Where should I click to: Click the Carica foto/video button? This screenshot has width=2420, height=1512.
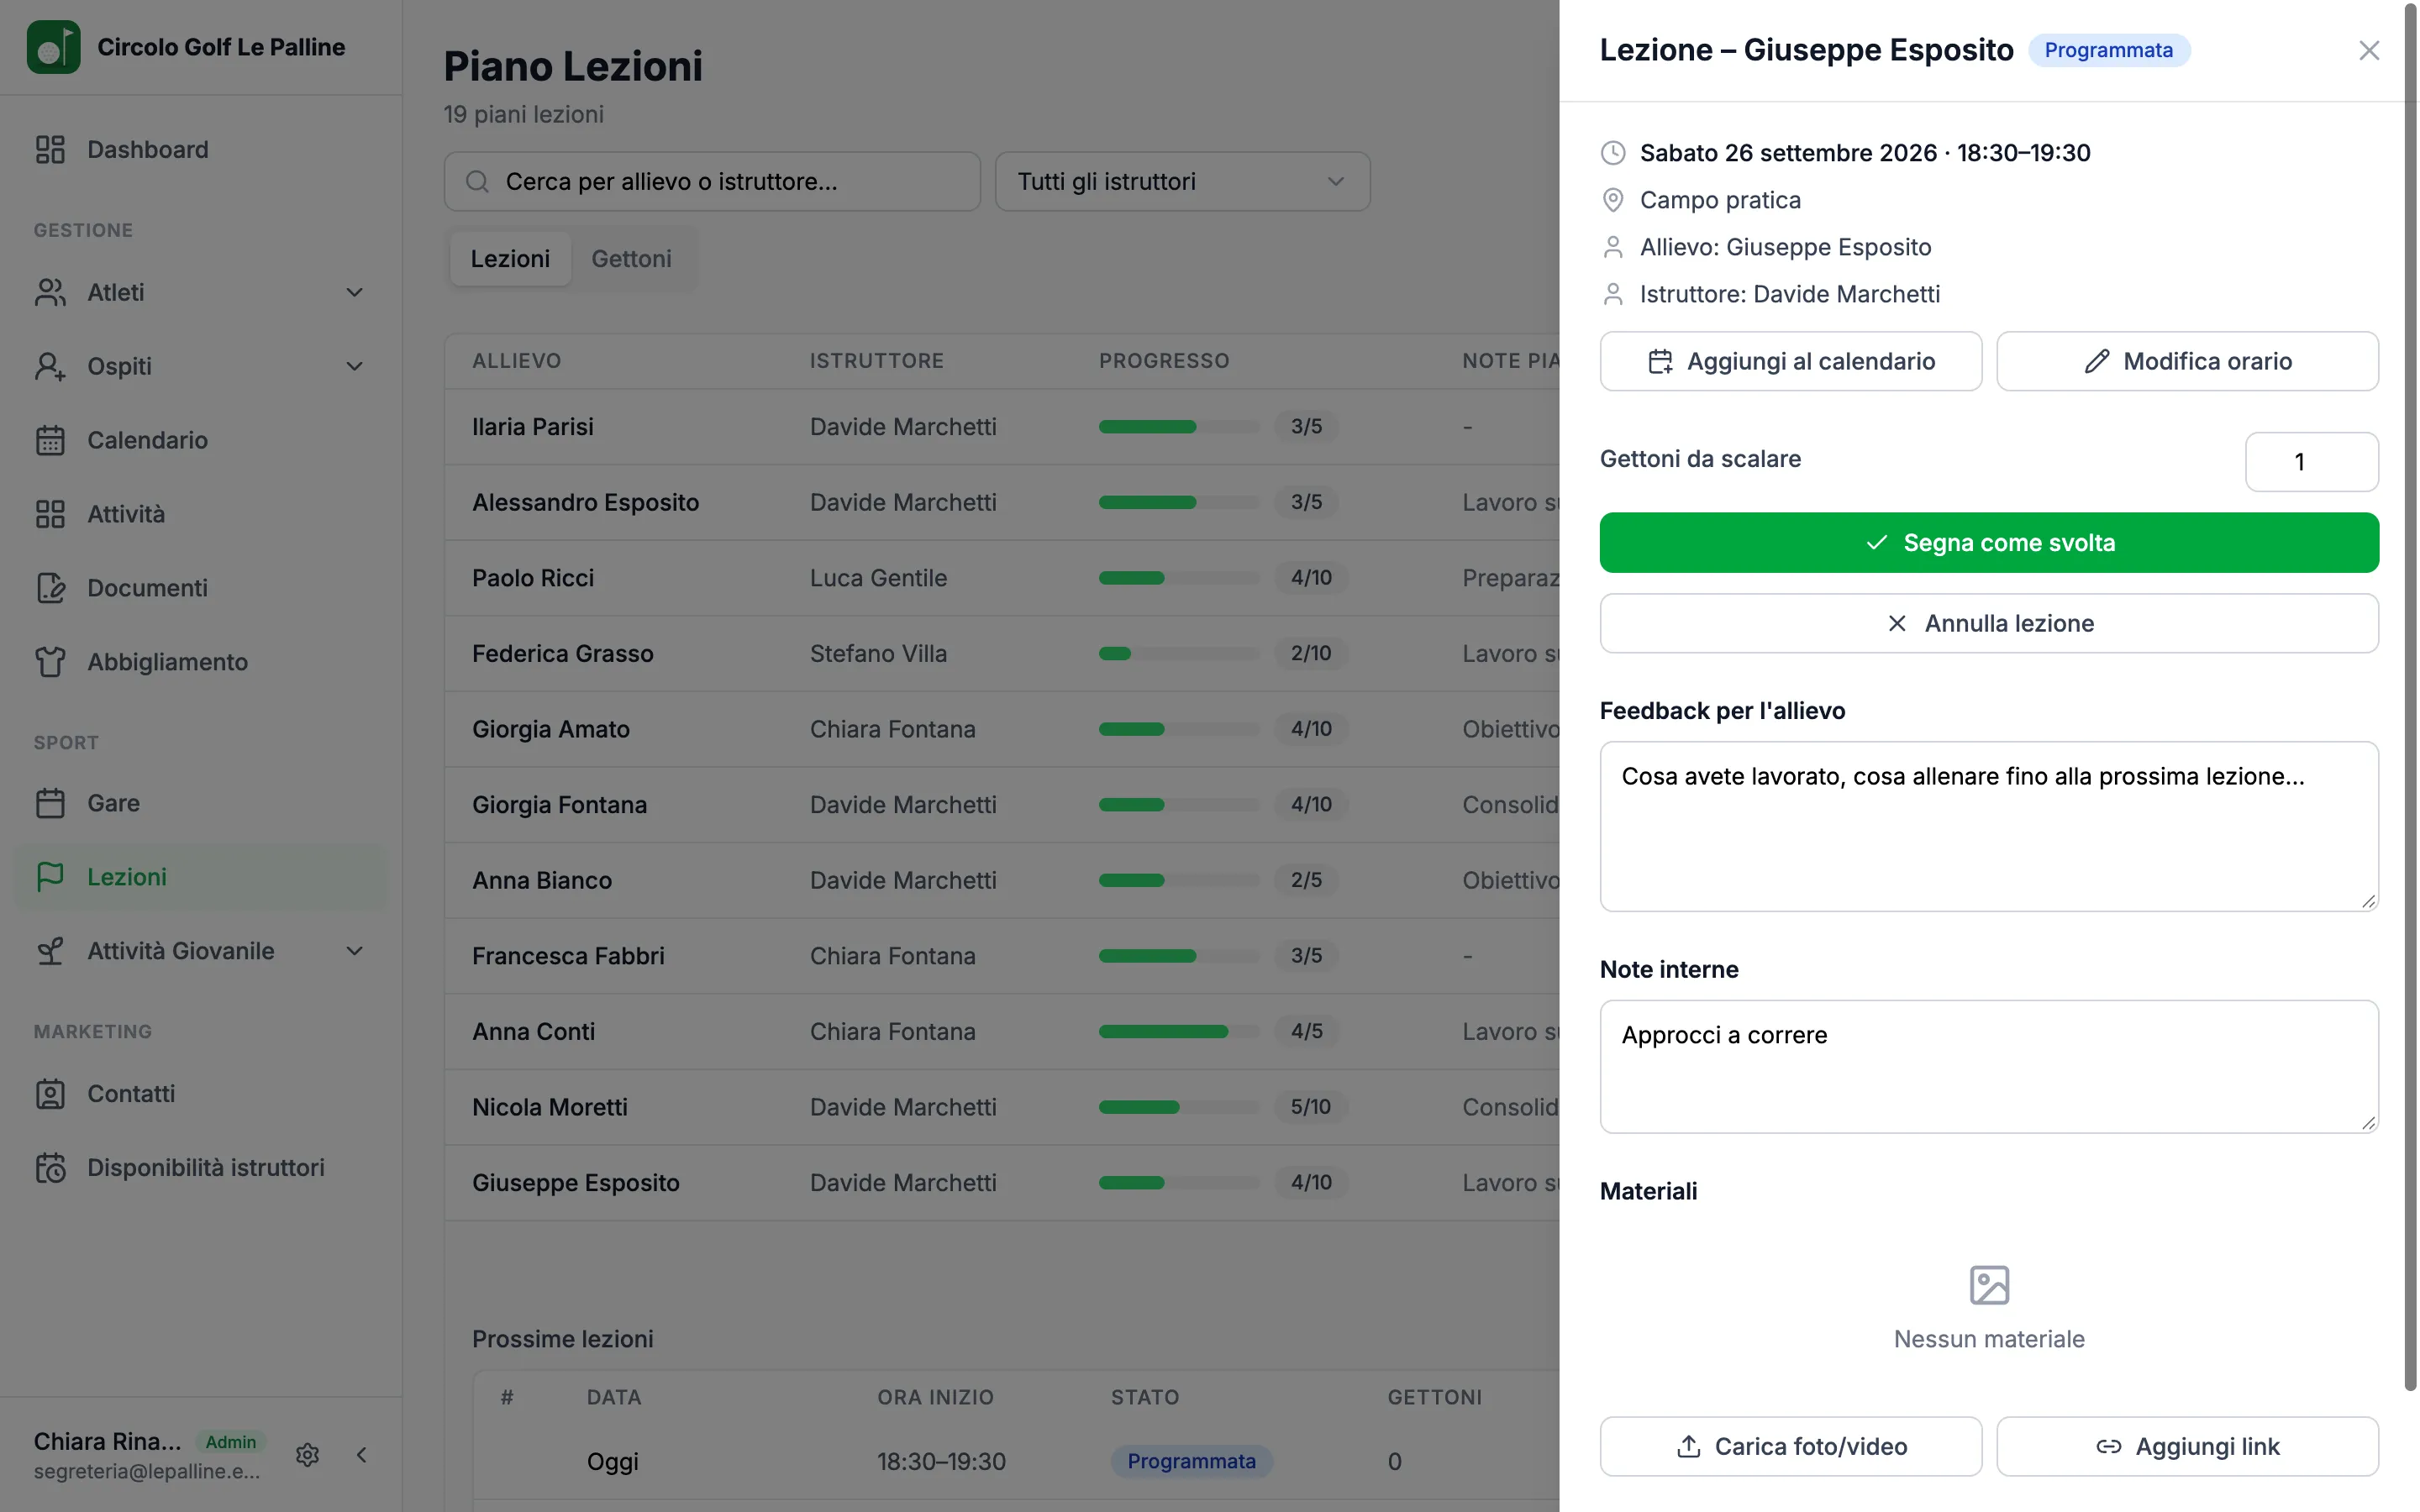point(1790,1446)
